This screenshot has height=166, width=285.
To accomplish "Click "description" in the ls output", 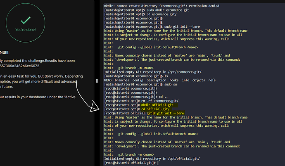I will coord(156,80).
